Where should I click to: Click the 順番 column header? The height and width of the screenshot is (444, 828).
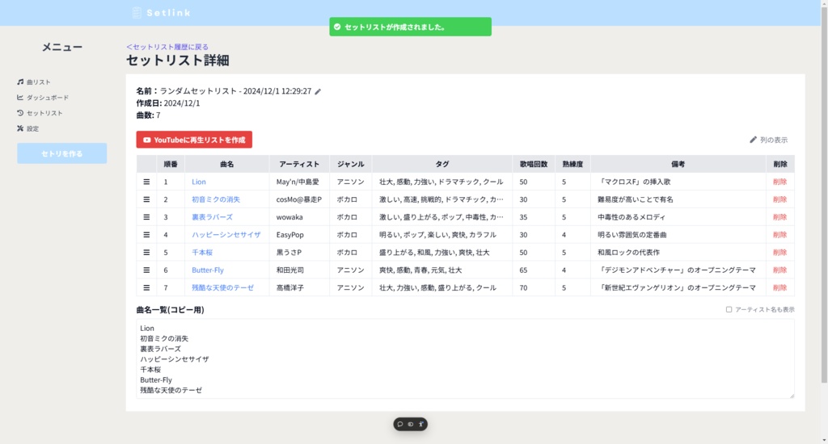pos(171,164)
